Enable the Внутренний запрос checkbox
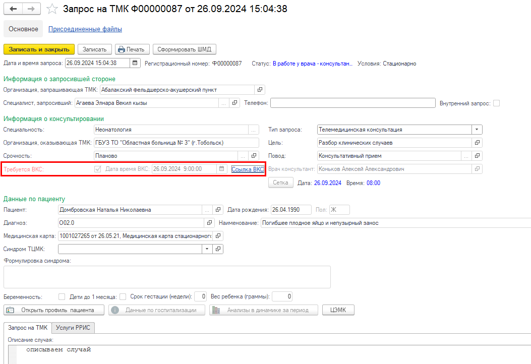 coord(497,103)
